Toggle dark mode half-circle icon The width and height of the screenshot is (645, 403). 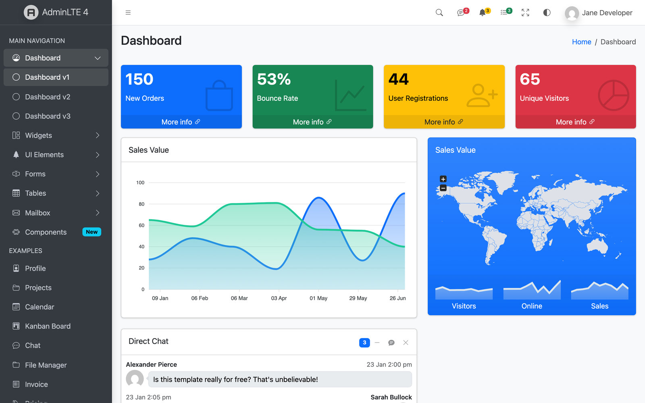tap(547, 12)
